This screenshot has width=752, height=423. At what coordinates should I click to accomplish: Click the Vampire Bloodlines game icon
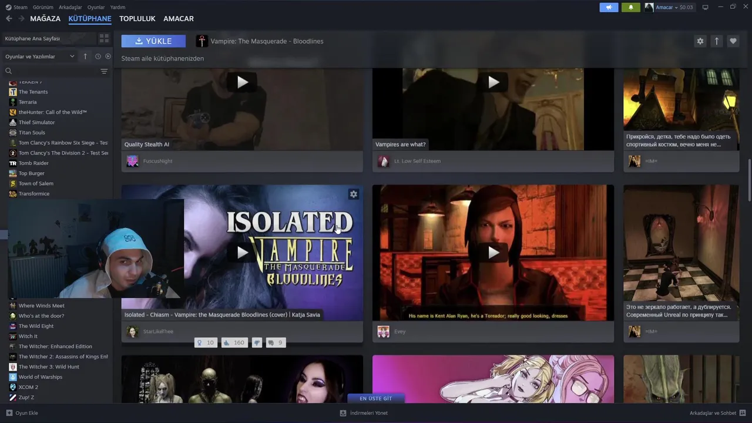pyautogui.click(x=202, y=41)
